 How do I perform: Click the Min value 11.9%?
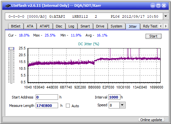point(76,35)
